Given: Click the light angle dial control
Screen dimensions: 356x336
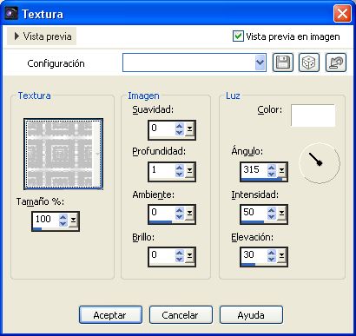Looking at the screenshot, I should click(320, 163).
